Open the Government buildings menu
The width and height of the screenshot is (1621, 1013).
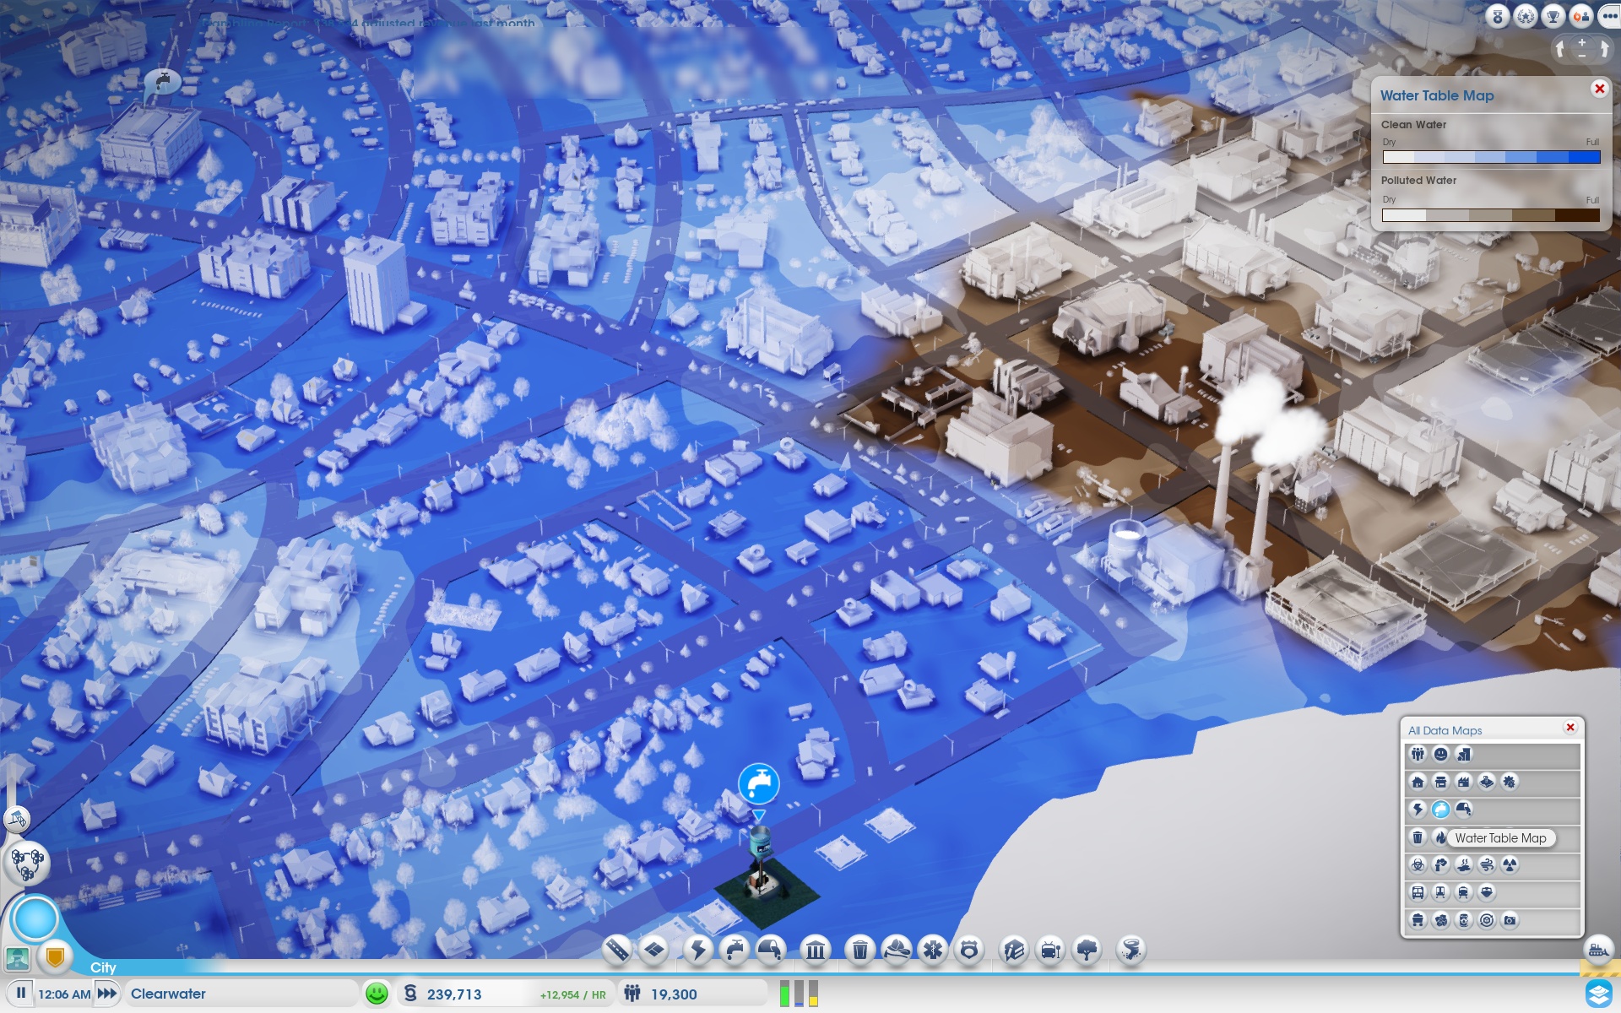(x=816, y=951)
